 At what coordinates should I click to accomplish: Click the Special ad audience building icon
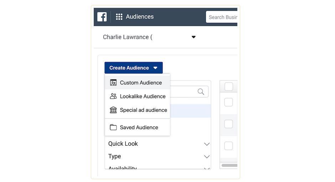[x=113, y=110]
